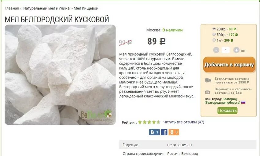Screen dimensions: 260x156
Task: Select the 1кг - 299 ₽ option
Action: click(x=214, y=40)
